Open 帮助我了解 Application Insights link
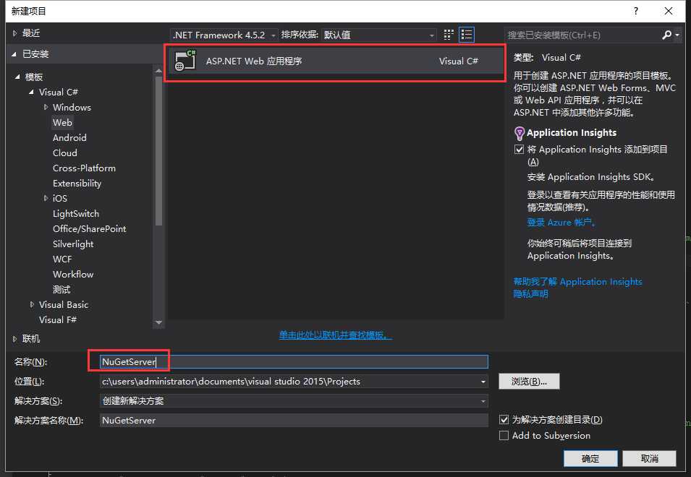The height and width of the screenshot is (477, 691). 577,282
